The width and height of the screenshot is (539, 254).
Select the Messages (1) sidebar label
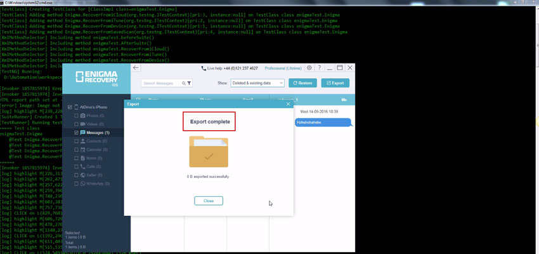98,133
